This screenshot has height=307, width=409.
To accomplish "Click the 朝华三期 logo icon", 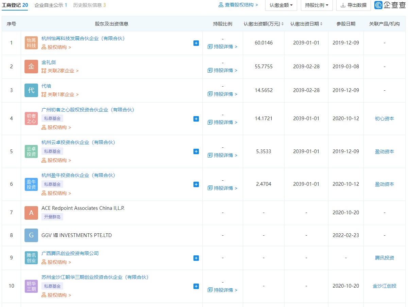I will (31, 286).
